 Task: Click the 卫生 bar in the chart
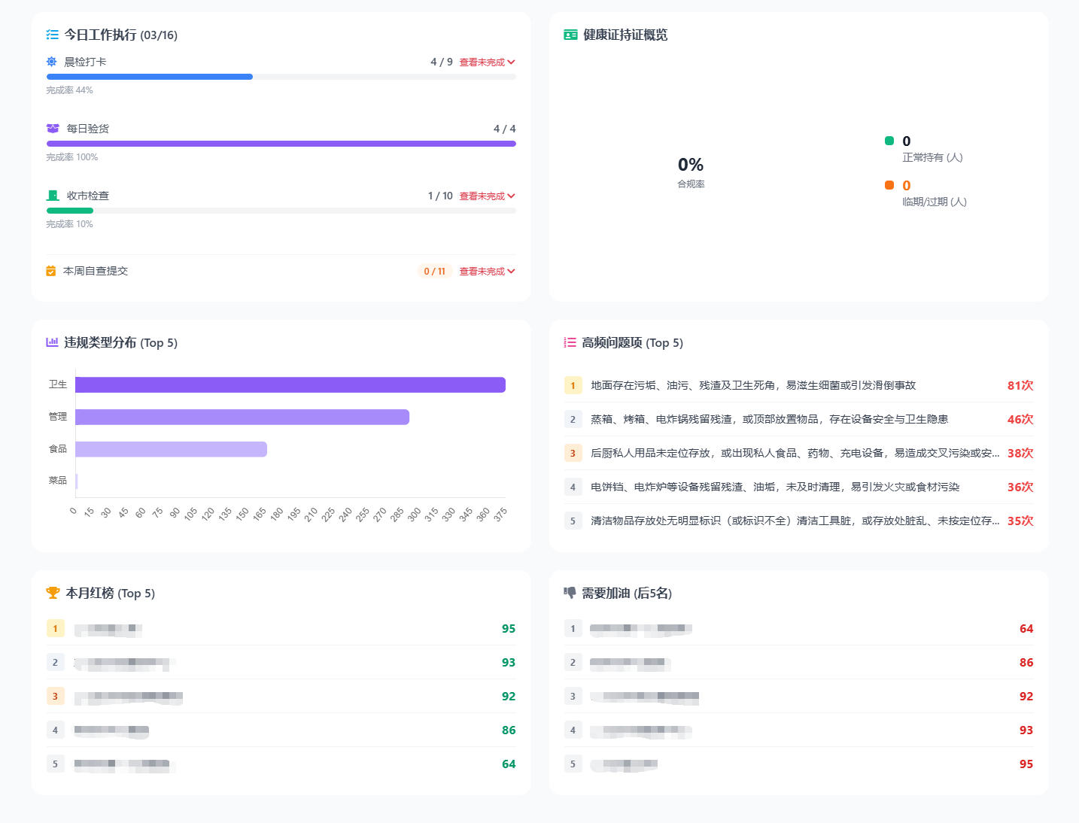tap(290, 385)
